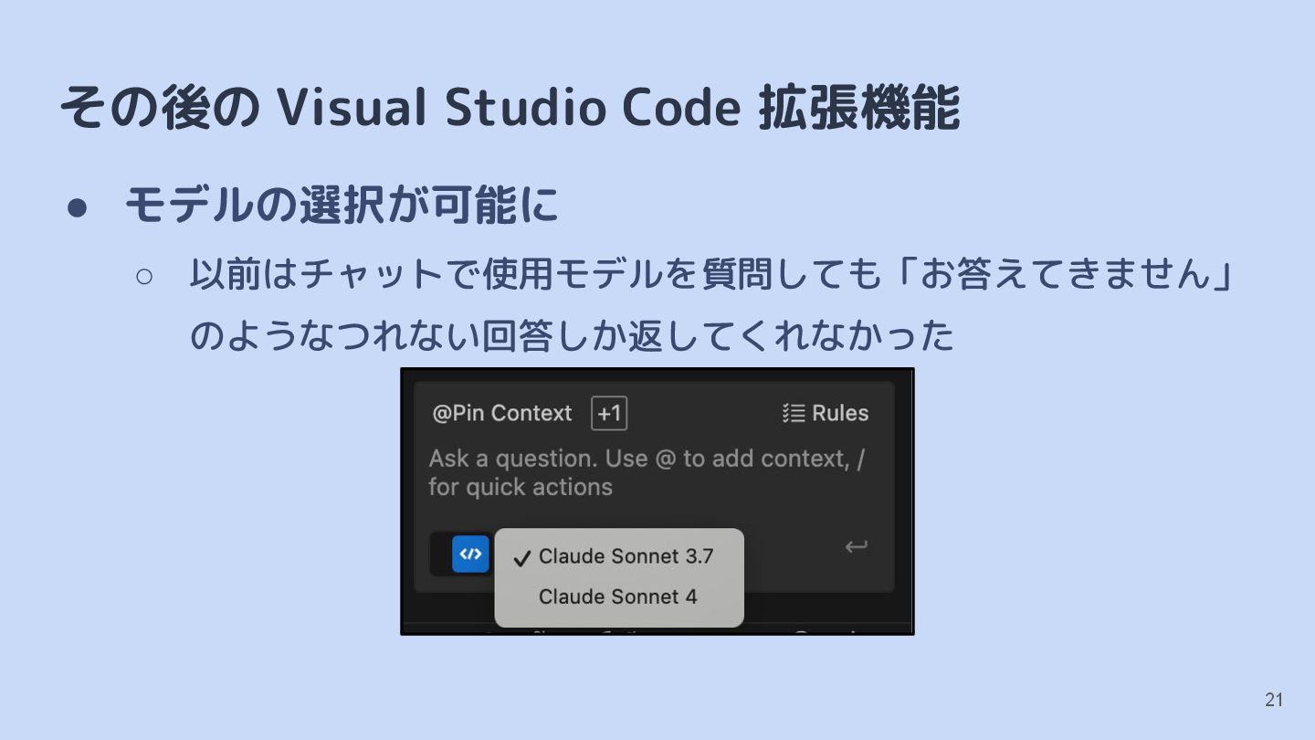Click the Rules checklist icon
This screenshot has height=740, width=1315.
[794, 413]
